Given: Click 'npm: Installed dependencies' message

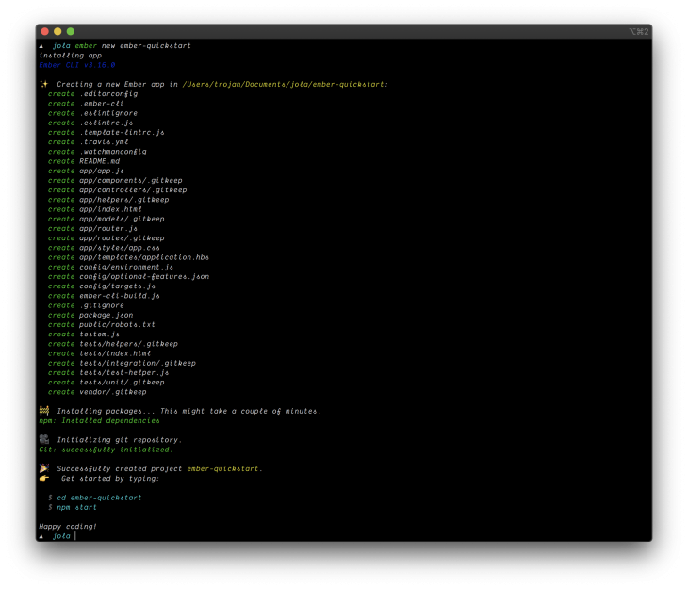Looking at the screenshot, I should coord(99,421).
